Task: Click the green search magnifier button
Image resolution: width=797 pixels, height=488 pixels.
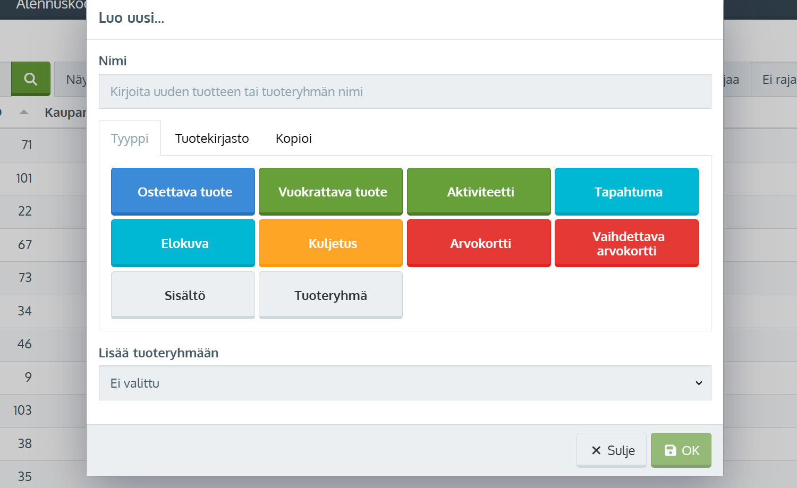Action: tap(31, 79)
